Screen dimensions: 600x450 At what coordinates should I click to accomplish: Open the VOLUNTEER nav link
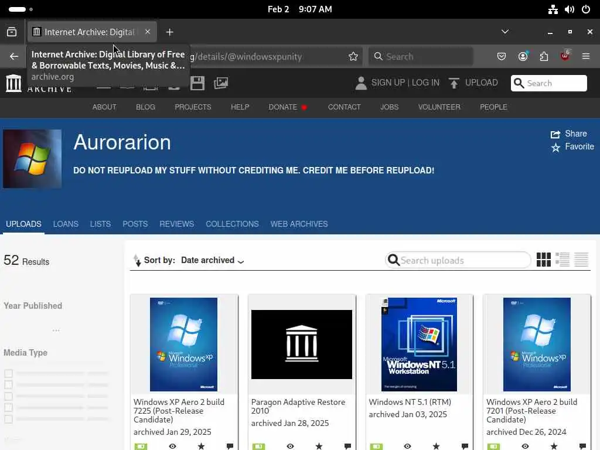439,107
